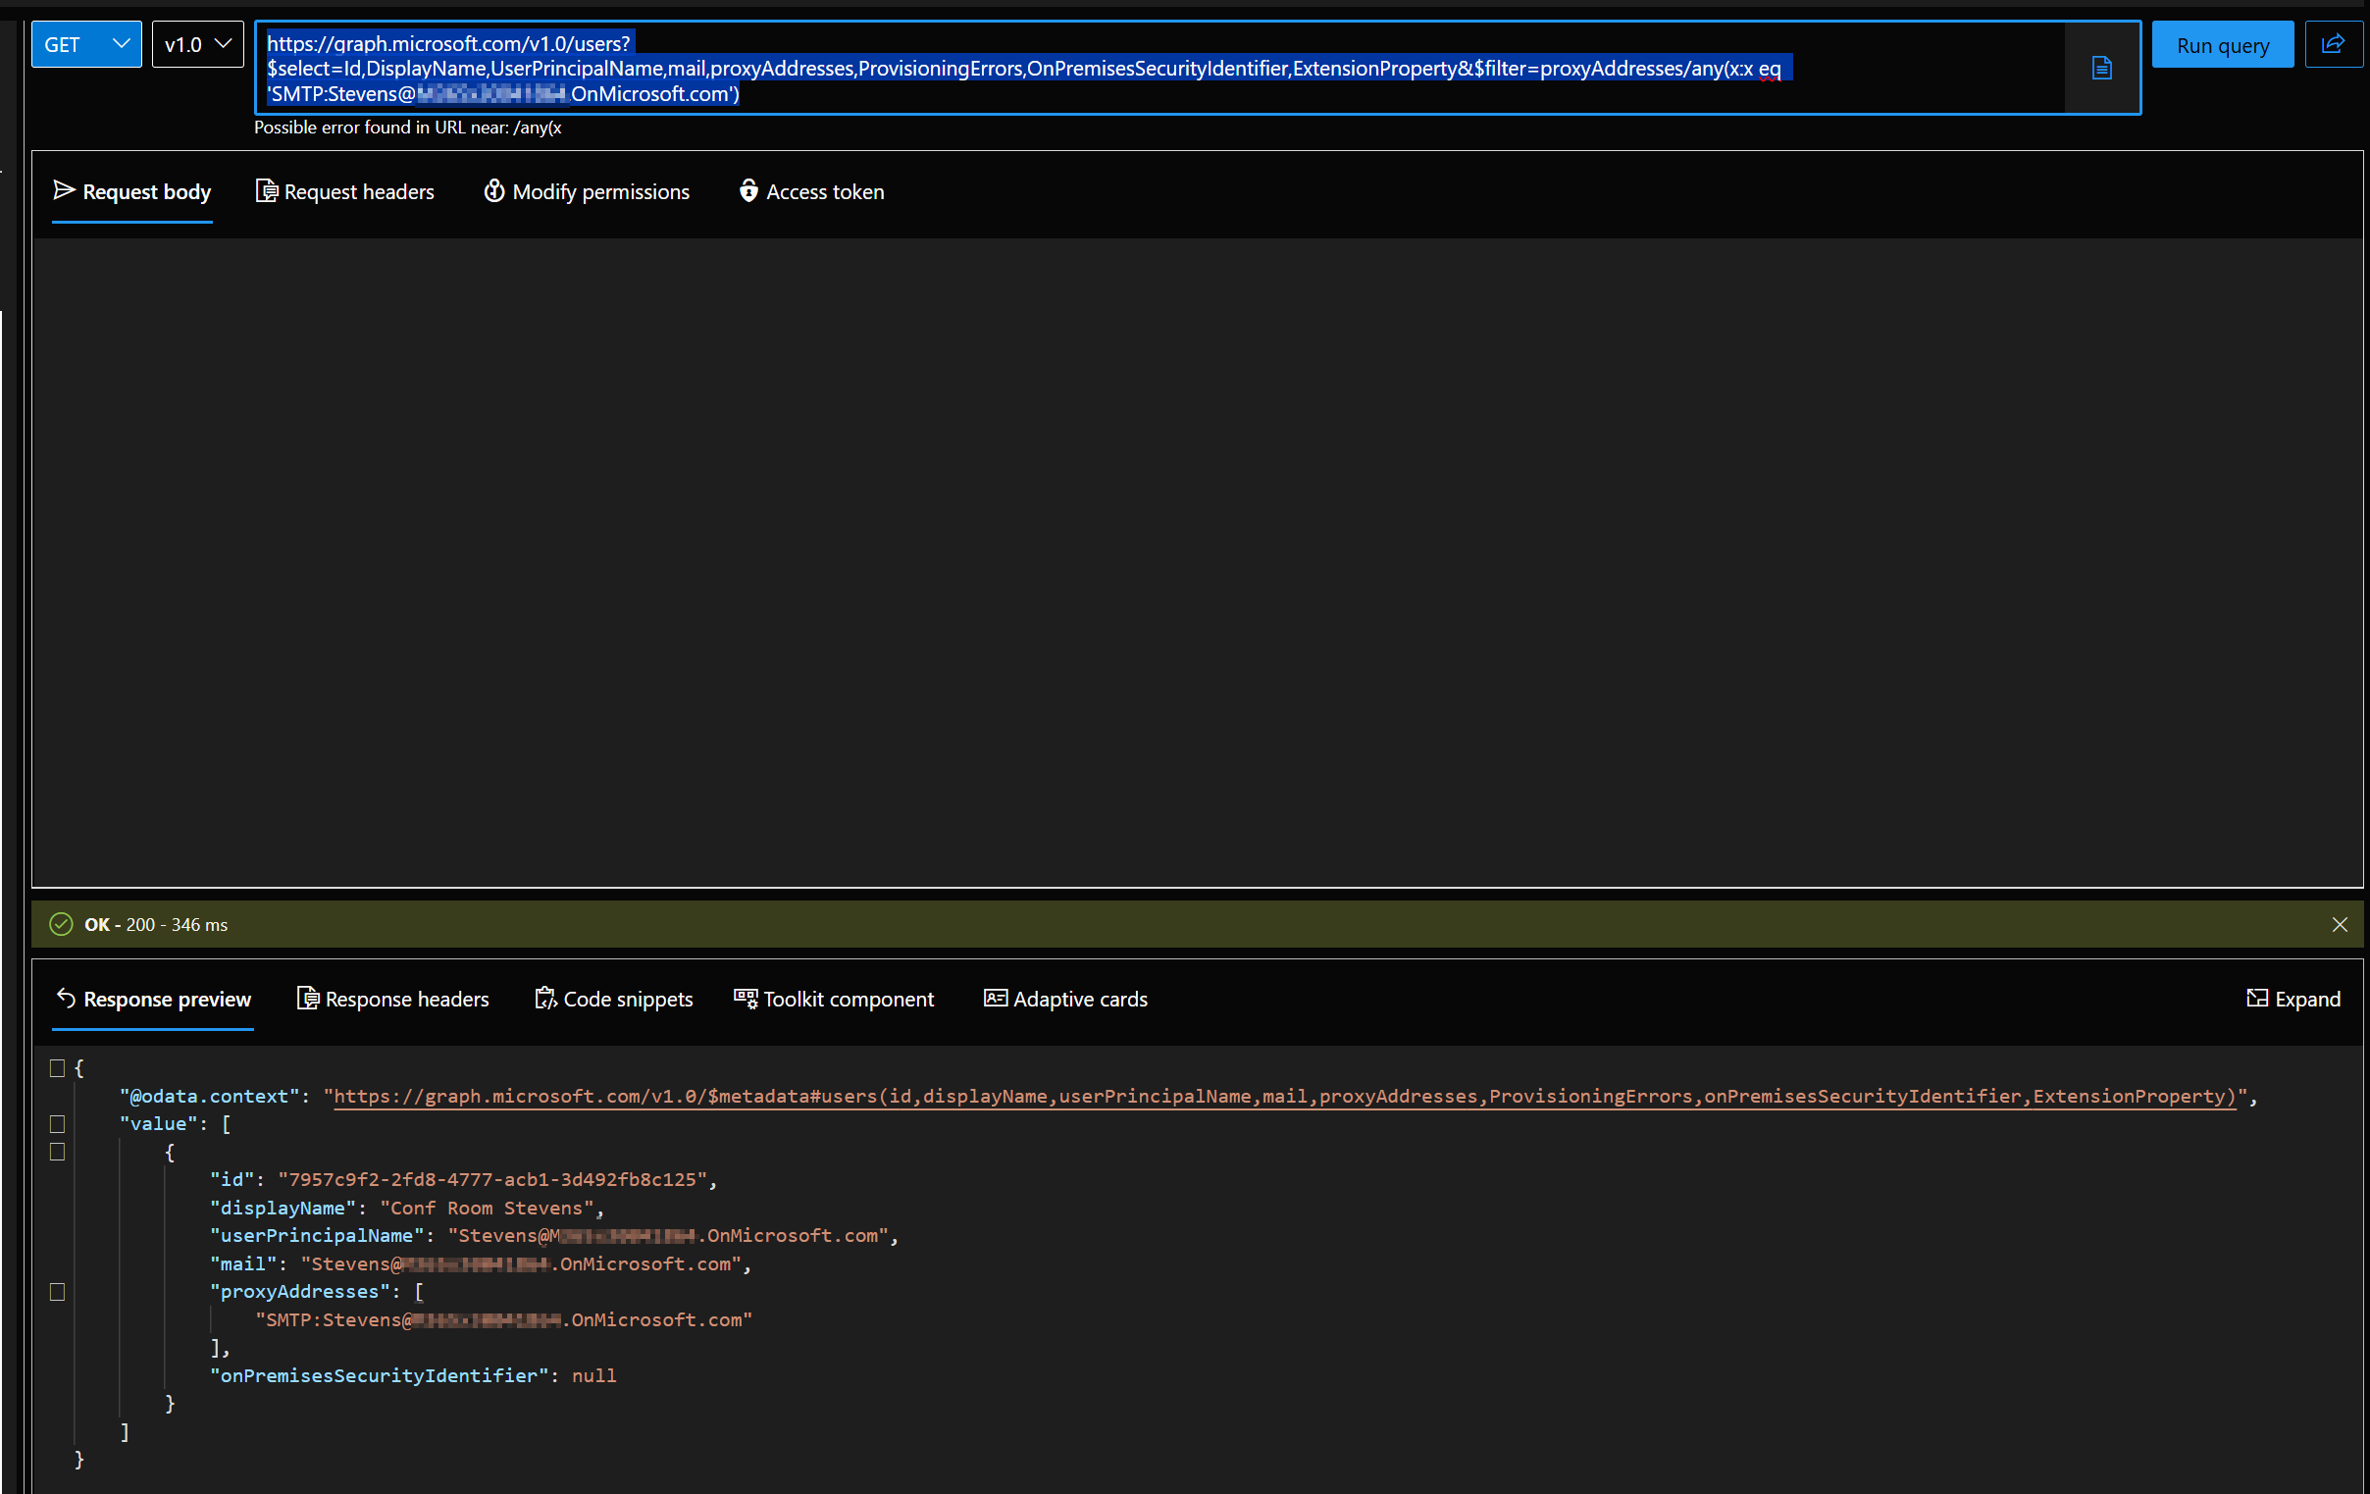Select the Response preview tab
The width and height of the screenshot is (2370, 1494).
point(153,1000)
